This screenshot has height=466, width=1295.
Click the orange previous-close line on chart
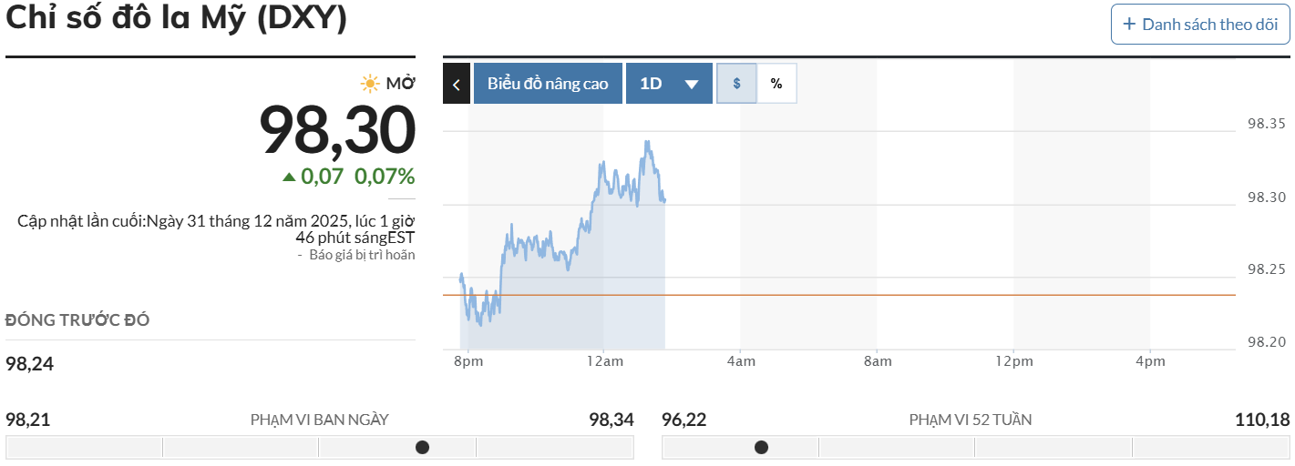click(911, 295)
